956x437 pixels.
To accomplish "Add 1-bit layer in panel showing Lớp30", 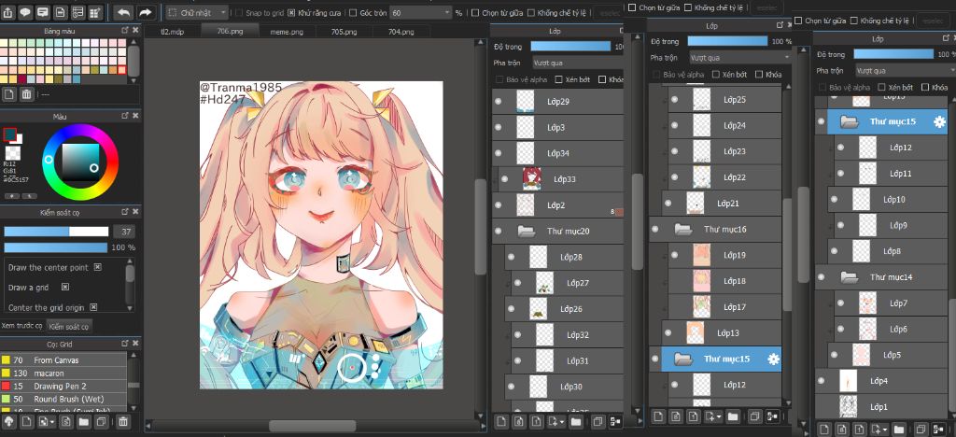I will [x=536, y=421].
